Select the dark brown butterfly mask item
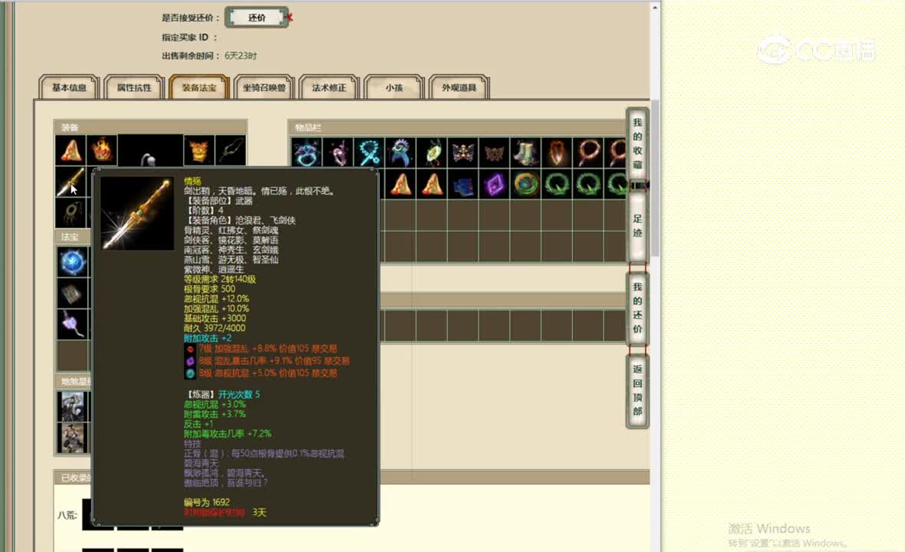 [493, 153]
